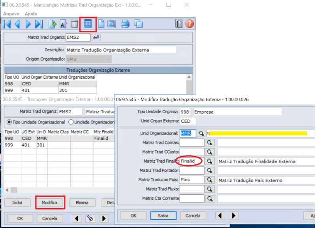Click Salva to save the translation
Viewport: 316px width, 228px height.
pos(163,215)
